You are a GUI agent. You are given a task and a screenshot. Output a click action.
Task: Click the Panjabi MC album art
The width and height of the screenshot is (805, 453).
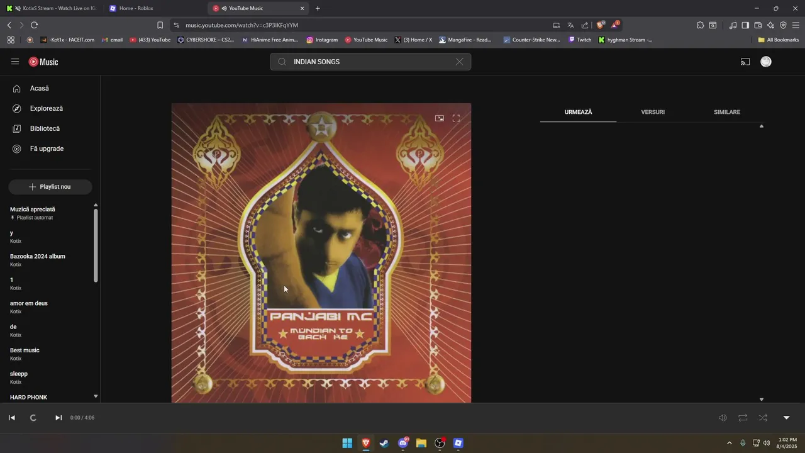321,253
